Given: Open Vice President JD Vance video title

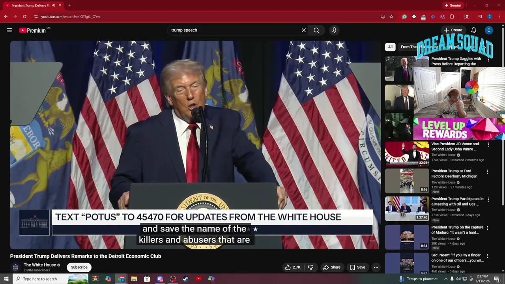Looking at the screenshot, I should (x=455, y=147).
